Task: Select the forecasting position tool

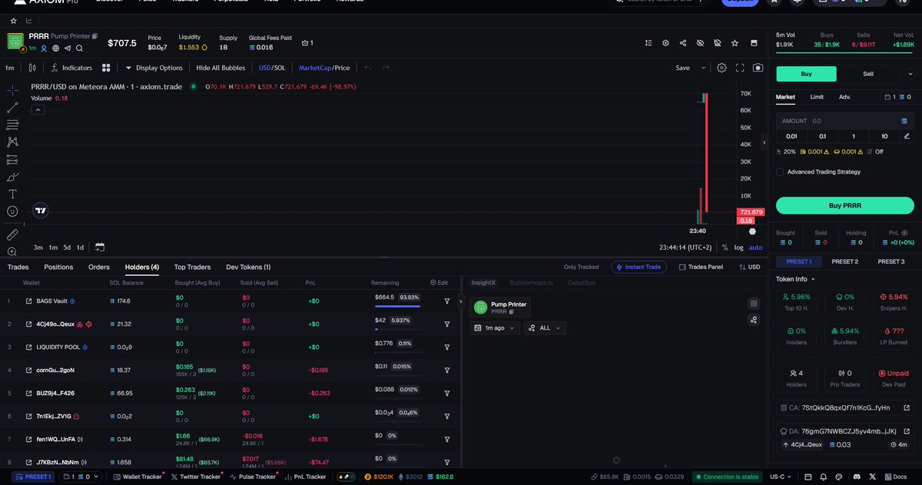Action: (12, 159)
